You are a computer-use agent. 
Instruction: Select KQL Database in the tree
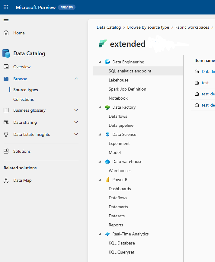[122, 243]
